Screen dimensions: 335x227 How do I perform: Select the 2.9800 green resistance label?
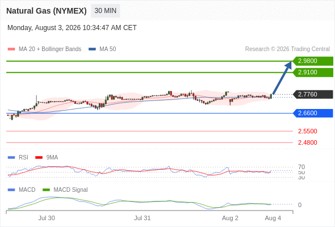tap(313, 61)
